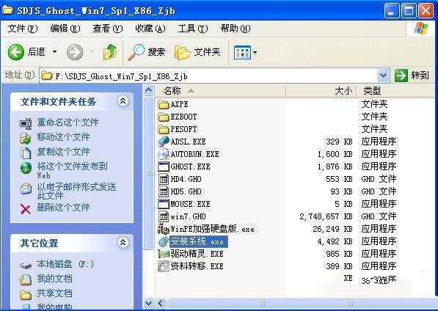Collapse the 文件和文件夹任务 panel
The height and width of the screenshot is (311, 438).
[123, 101]
